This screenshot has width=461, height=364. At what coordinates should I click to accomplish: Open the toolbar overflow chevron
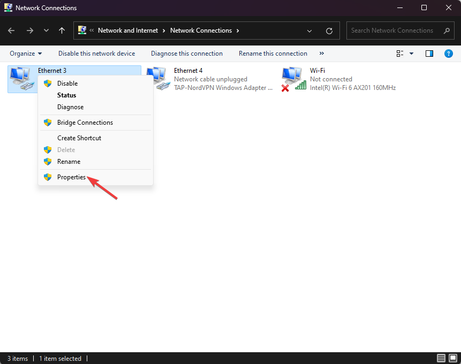[x=321, y=54]
